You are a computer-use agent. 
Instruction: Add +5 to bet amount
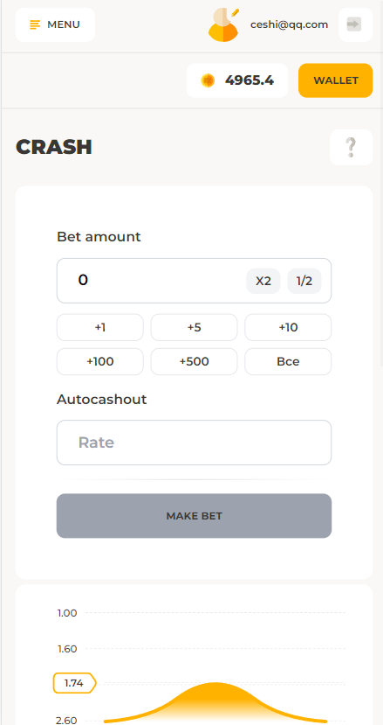[194, 327]
